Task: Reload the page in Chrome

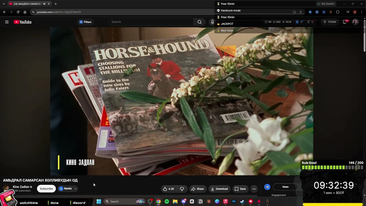Action: (18, 12)
